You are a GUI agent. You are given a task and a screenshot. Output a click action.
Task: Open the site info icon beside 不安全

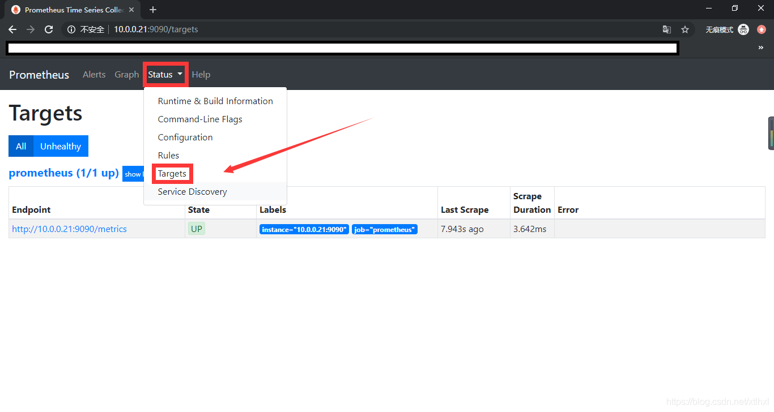tap(71, 29)
